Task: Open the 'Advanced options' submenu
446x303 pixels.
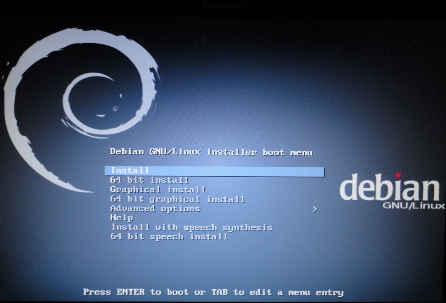Action: coord(155,208)
